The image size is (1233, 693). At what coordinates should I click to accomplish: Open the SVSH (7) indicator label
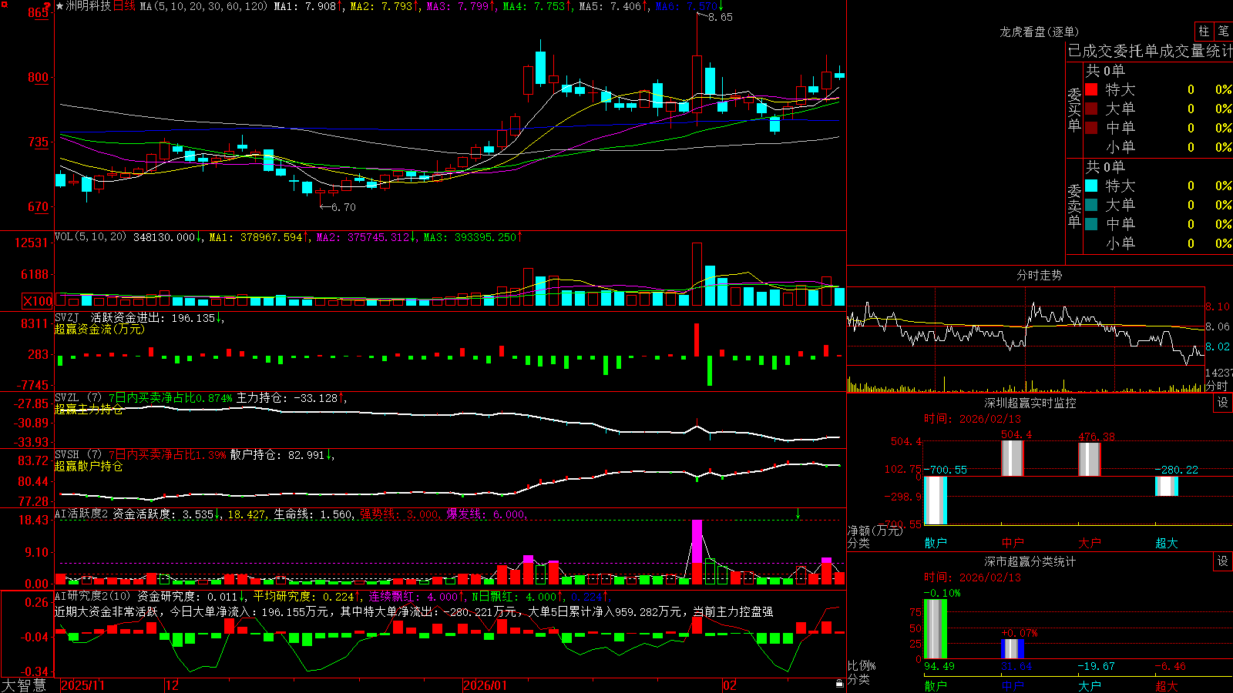pos(78,454)
